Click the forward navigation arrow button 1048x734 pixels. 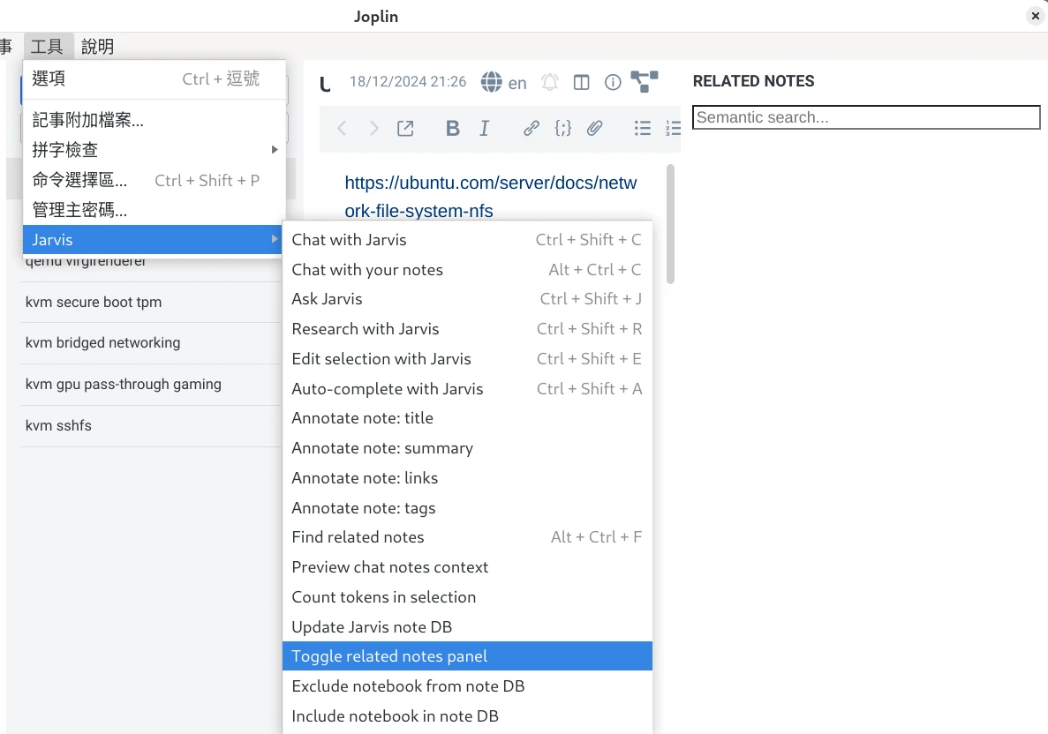(373, 128)
